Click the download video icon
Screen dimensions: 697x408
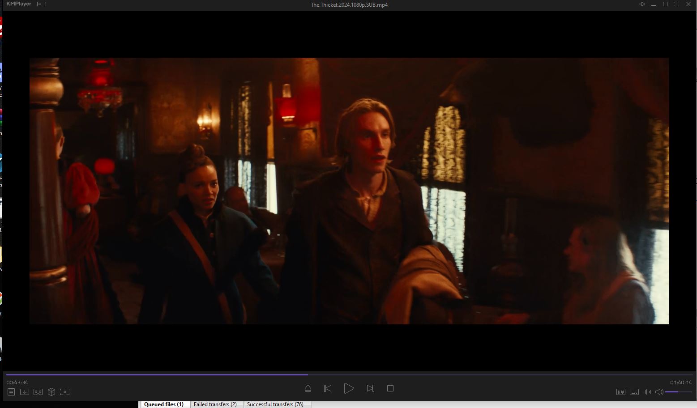pos(25,392)
